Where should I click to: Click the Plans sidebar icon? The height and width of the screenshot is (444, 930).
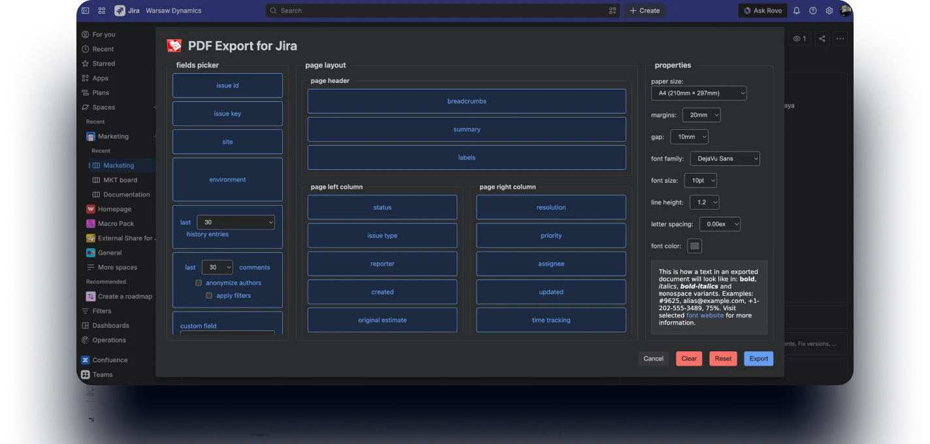point(86,93)
